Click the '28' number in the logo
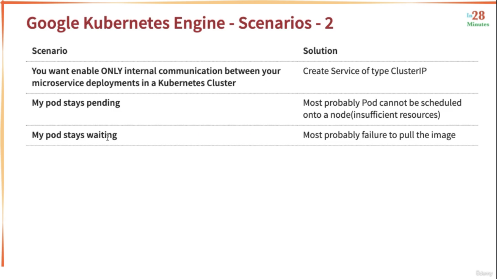The width and height of the screenshot is (497, 279). (x=479, y=15)
